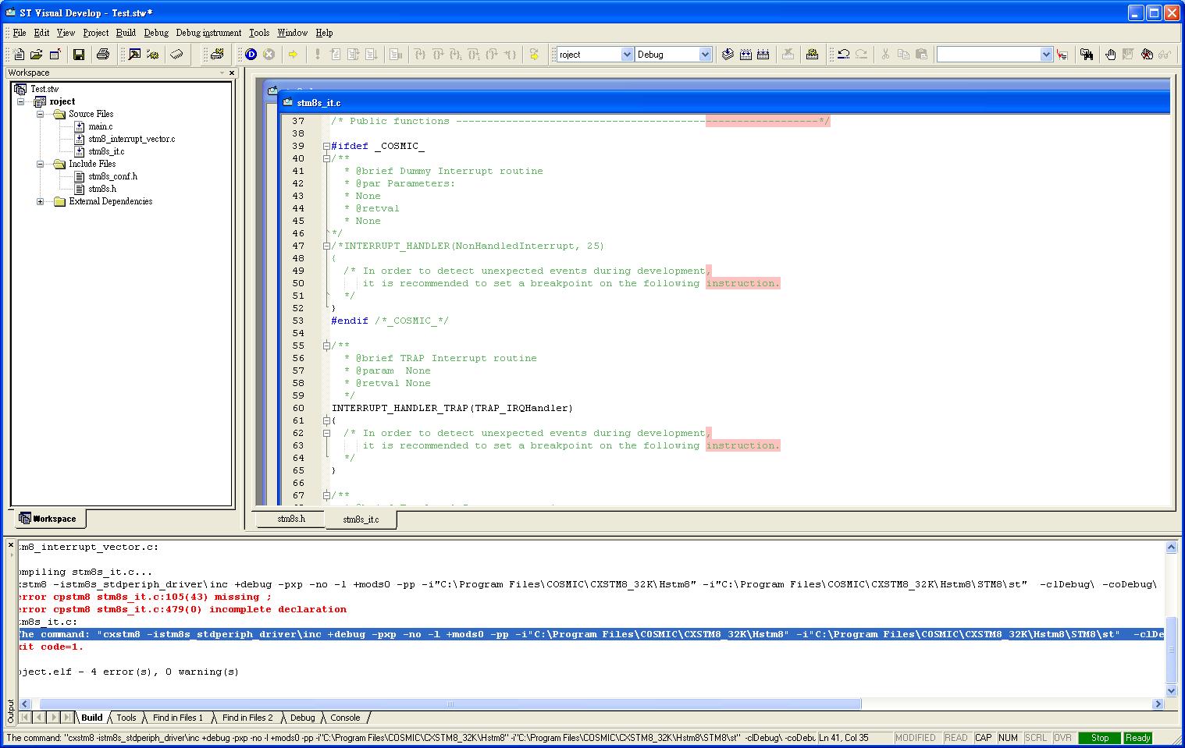1185x748 pixels.
Task: Close the Workspace panel with its X
Action: point(232,73)
